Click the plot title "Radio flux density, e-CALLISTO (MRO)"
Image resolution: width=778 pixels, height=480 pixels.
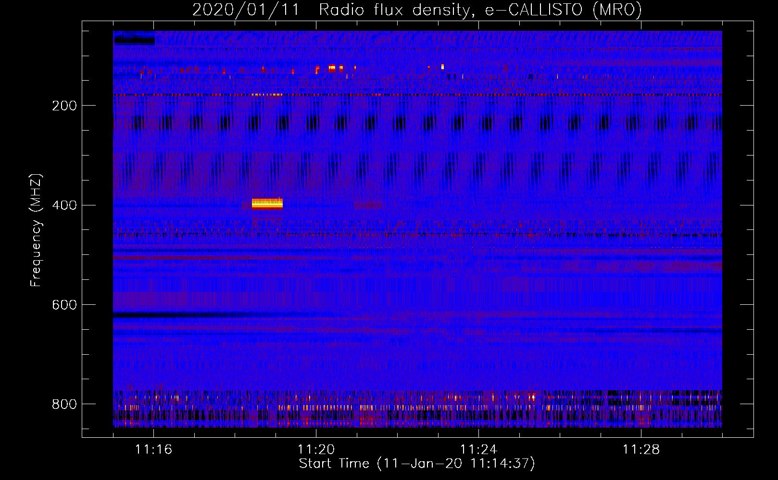(480, 10)
